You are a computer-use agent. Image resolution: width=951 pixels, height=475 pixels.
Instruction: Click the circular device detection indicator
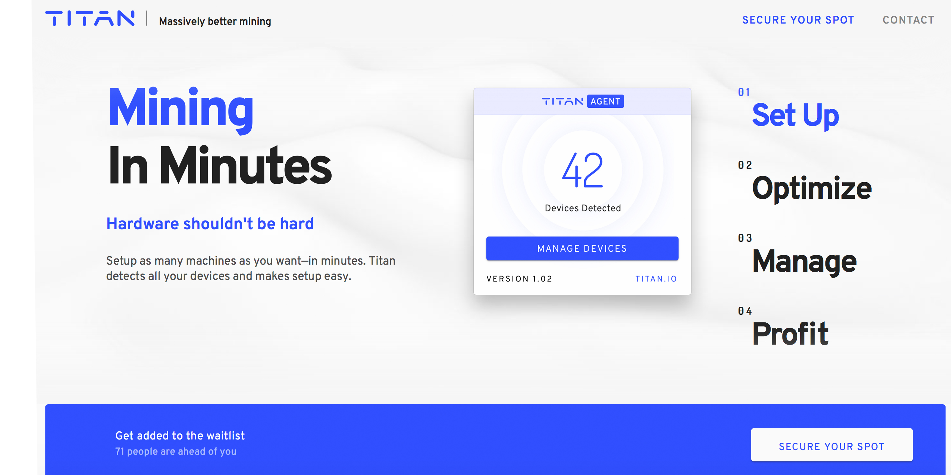(582, 182)
